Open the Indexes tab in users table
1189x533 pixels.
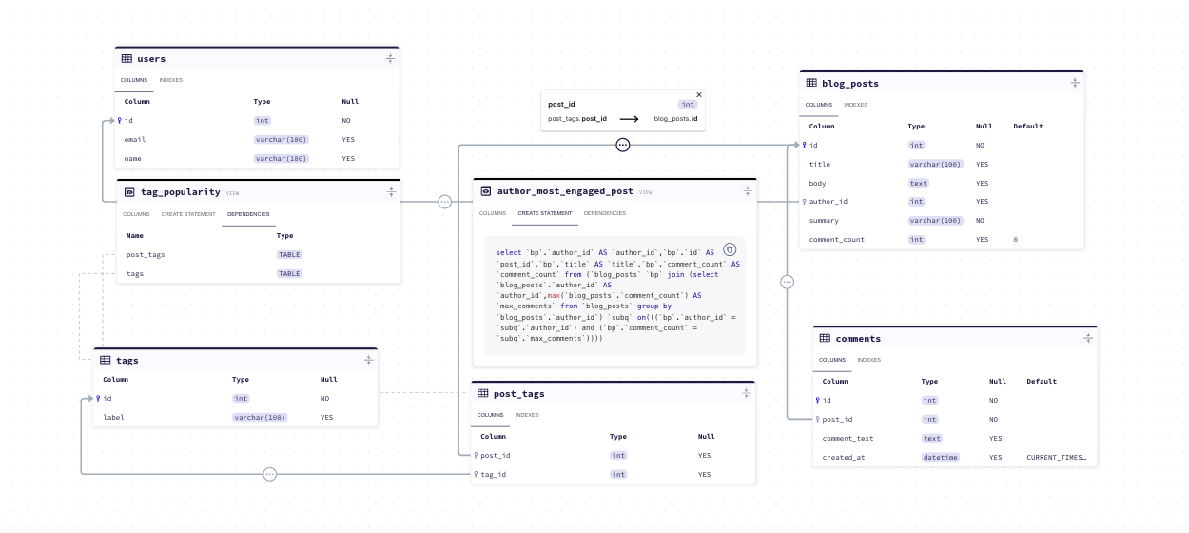(x=171, y=80)
